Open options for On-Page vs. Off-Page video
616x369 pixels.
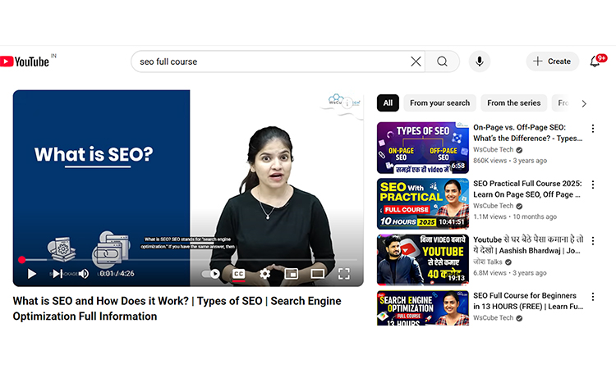tap(593, 128)
